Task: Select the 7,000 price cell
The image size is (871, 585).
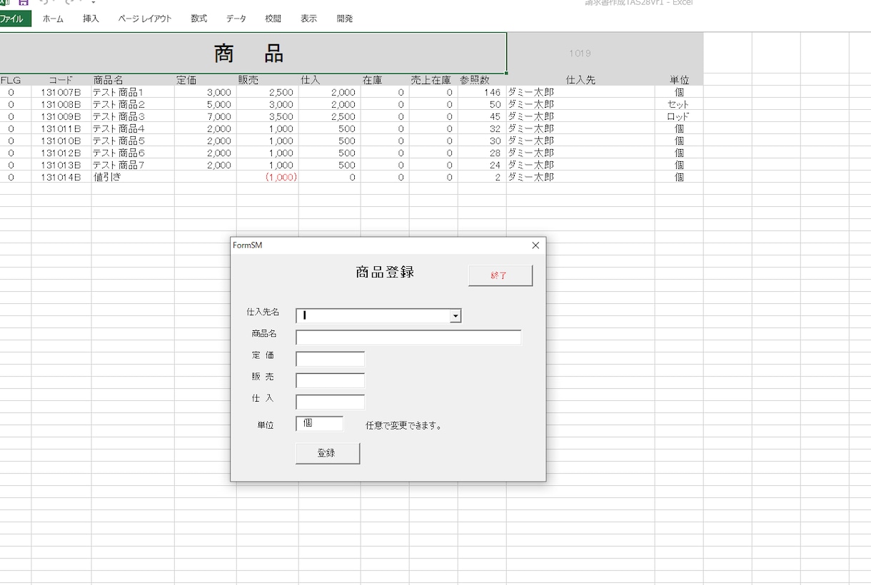Action: point(206,116)
